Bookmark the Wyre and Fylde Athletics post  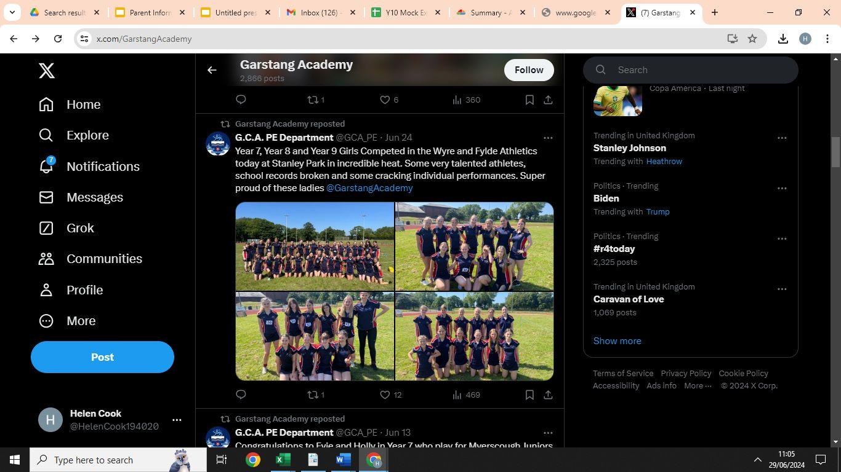529,395
